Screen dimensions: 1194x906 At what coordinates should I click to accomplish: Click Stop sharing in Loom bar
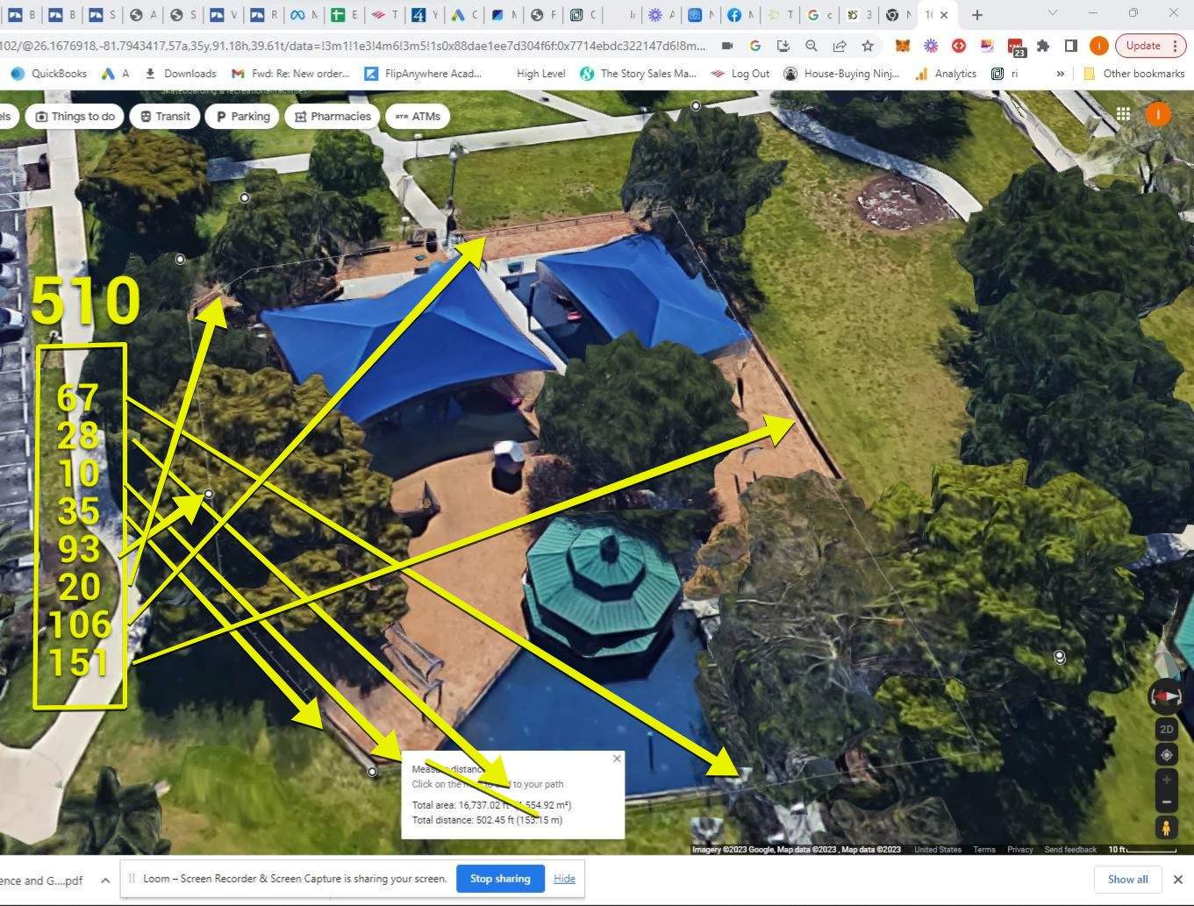pos(500,879)
